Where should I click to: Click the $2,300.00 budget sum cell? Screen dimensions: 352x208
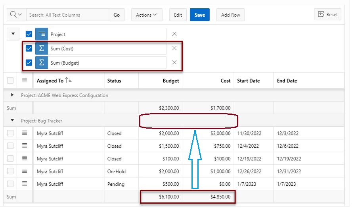160,108
